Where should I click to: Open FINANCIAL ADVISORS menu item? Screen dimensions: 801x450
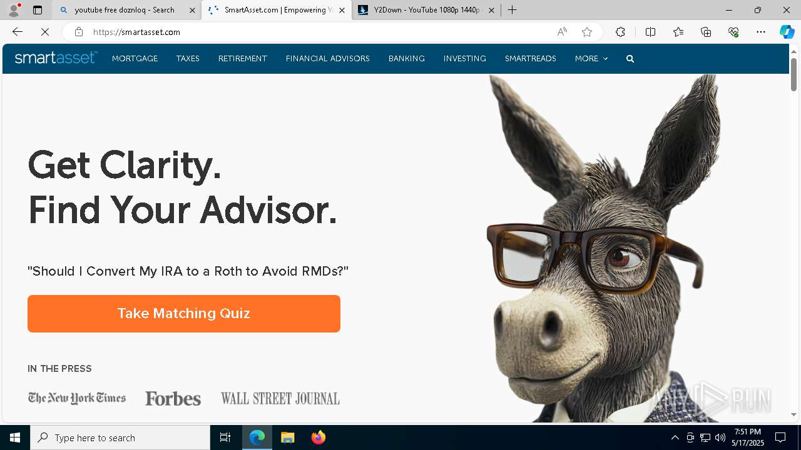coord(328,59)
